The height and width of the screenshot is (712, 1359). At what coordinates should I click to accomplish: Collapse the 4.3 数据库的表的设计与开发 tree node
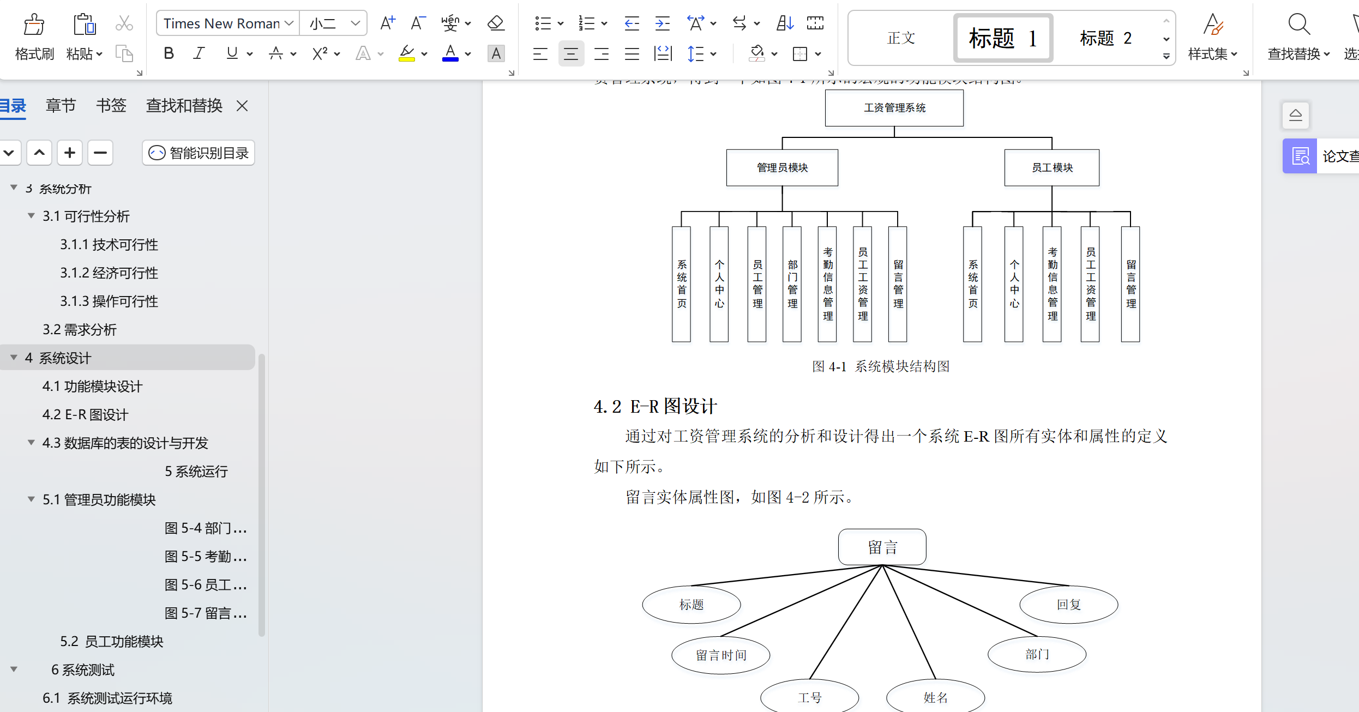coord(31,443)
